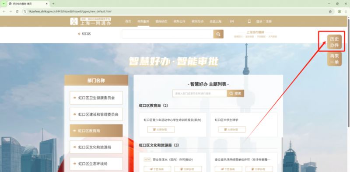Open the 政务服务 nav item
Viewport: 350px width, 172px height.
[x=143, y=21]
